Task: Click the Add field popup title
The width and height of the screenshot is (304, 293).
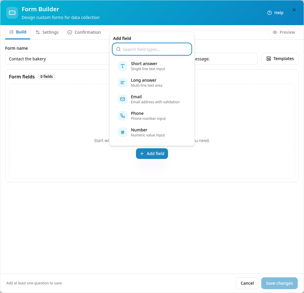Action: 122,38
